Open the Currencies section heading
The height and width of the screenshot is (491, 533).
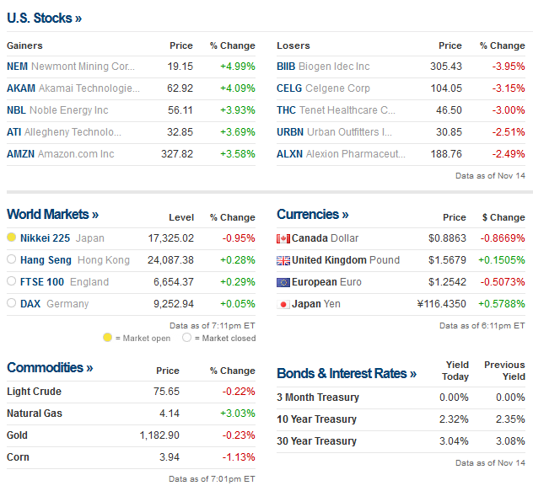[312, 215]
